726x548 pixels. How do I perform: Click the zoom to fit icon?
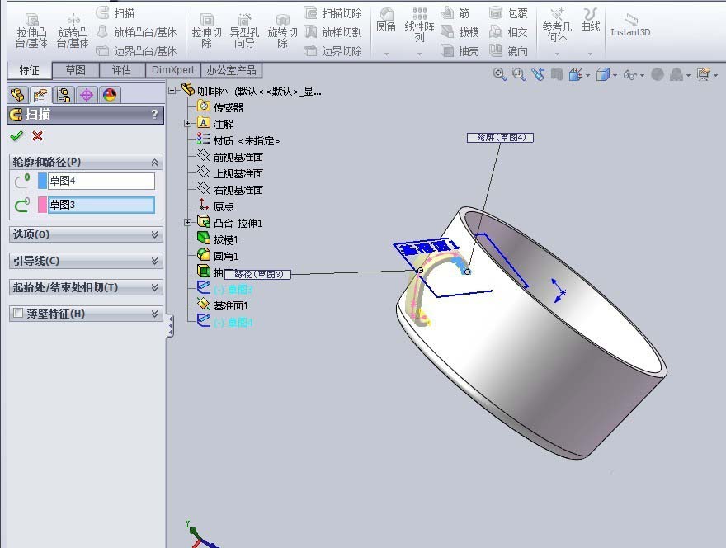tap(499, 73)
